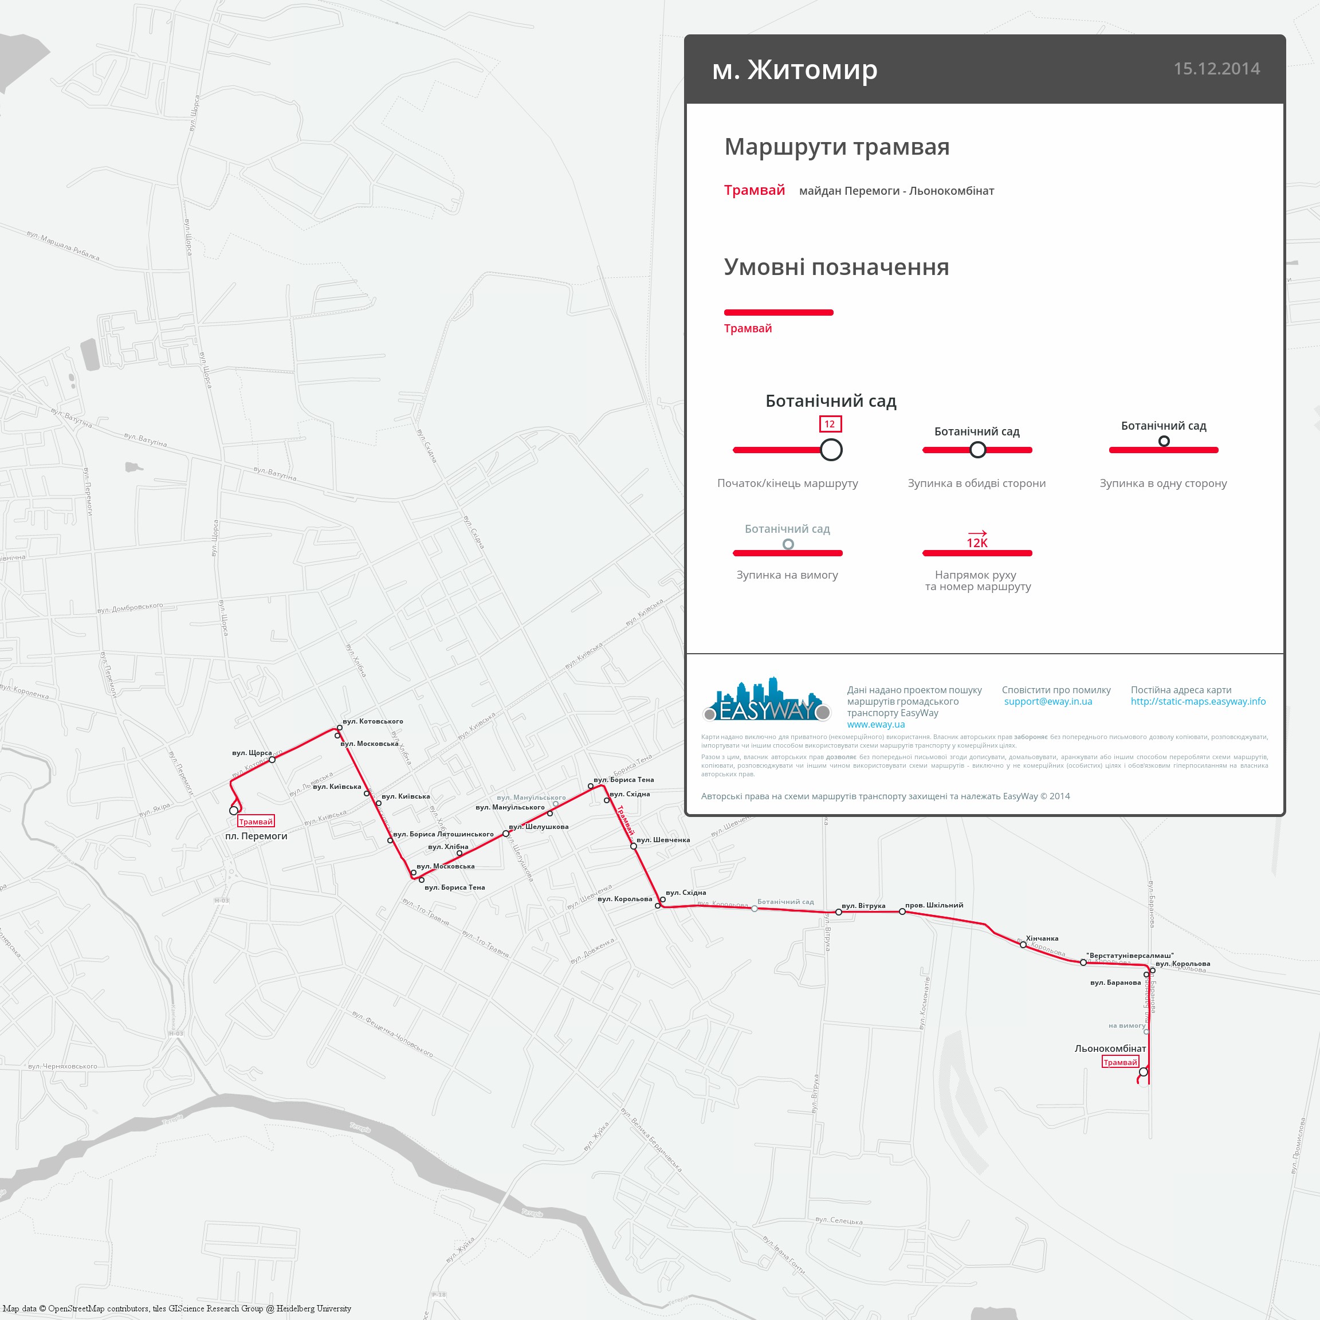Click the text майдан Перемоги - Льонокомбінат

coord(897,191)
